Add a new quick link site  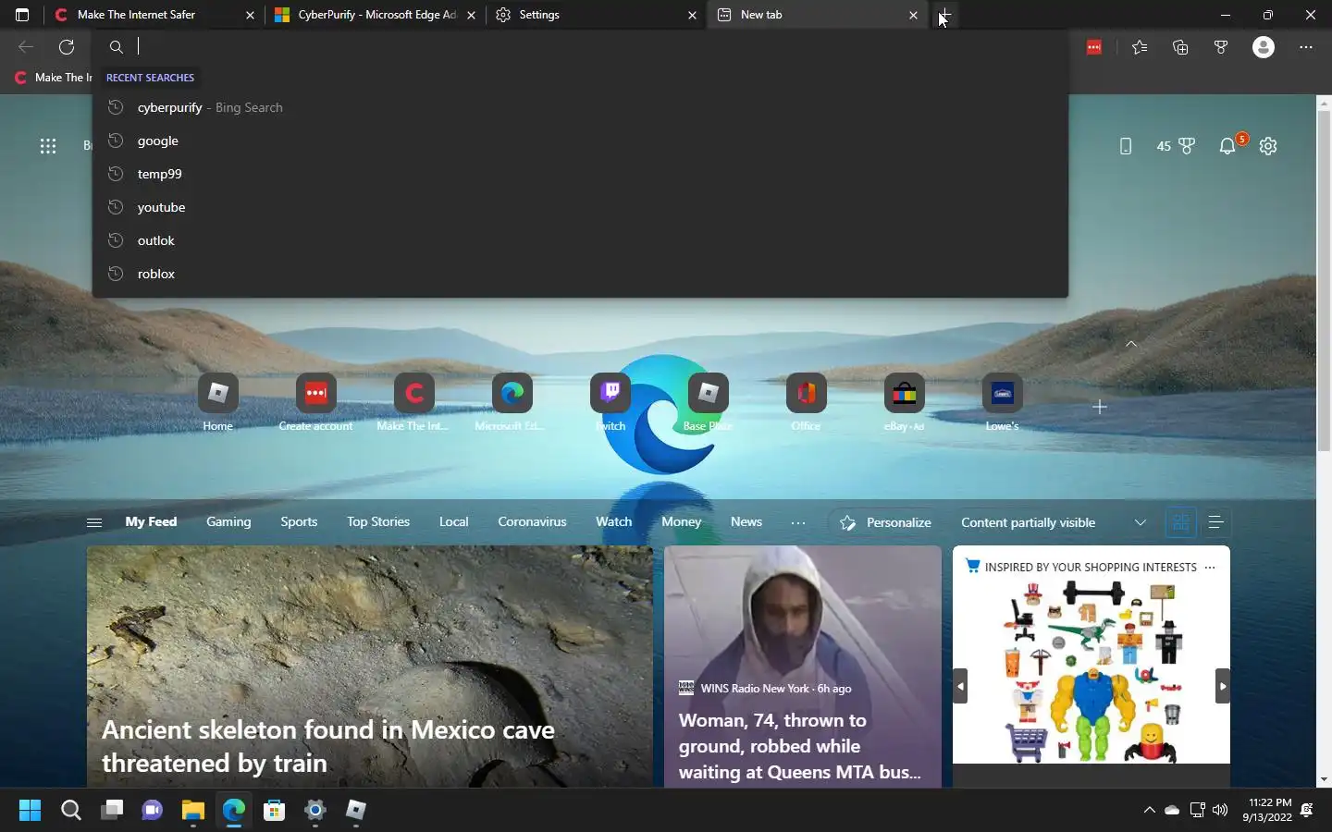[x=1100, y=407]
